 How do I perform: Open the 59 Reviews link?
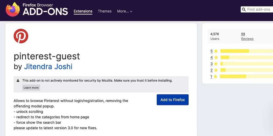[x=247, y=36]
